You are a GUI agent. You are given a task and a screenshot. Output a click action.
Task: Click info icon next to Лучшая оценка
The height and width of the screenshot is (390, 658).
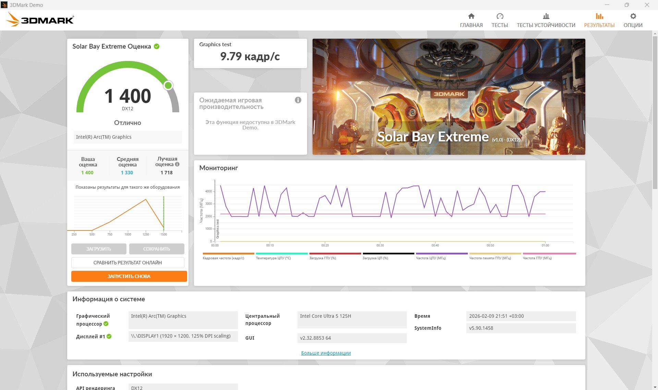coord(177,164)
